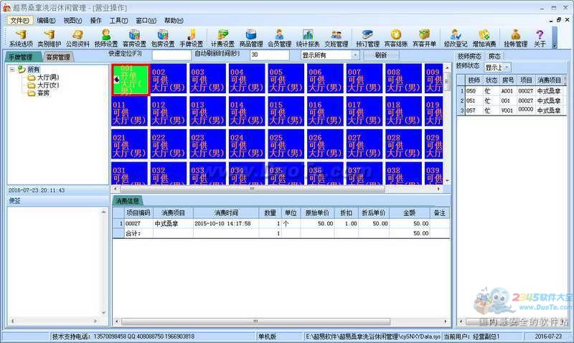Select 大厅(男) in the tree
This screenshot has width=574, height=343.
click(47, 77)
